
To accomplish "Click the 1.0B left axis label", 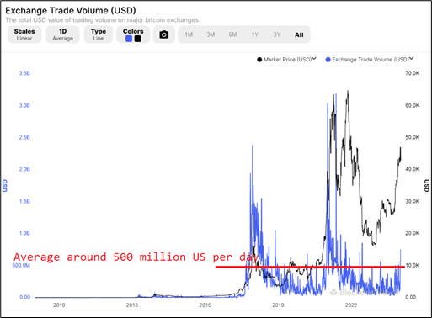I will click(x=24, y=233).
